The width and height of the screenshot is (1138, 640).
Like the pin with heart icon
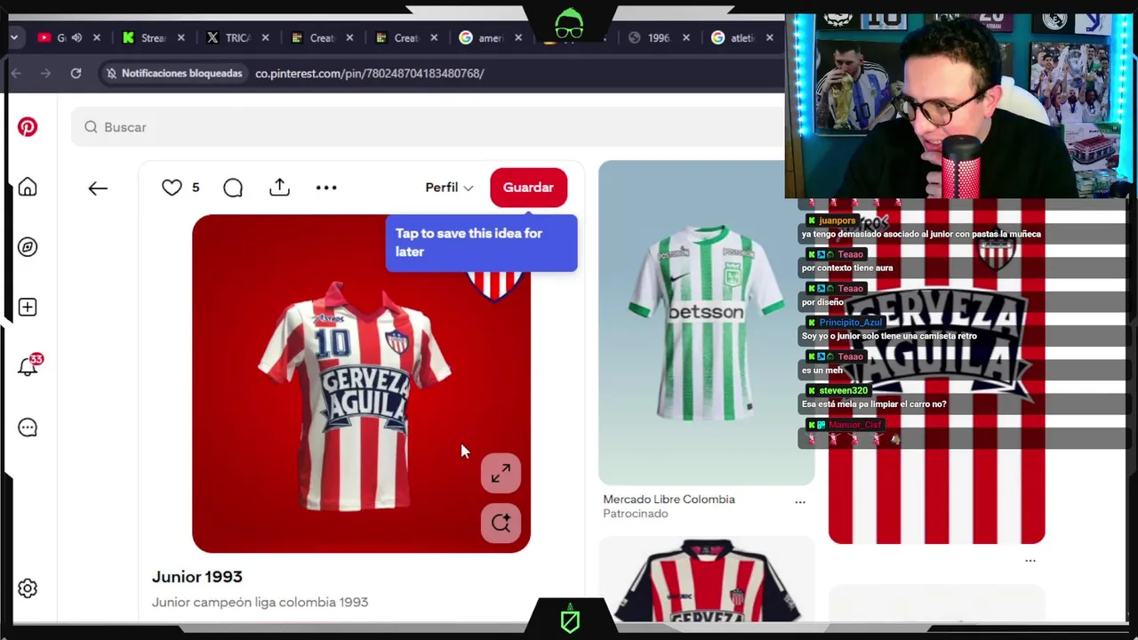(172, 188)
